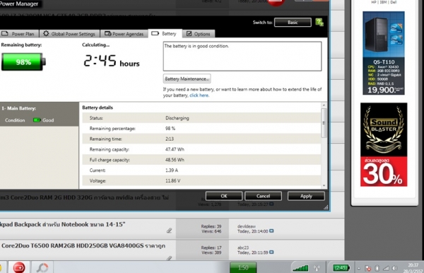
Task: Click the battery details scrollbar up arrow
Action: coord(324,105)
